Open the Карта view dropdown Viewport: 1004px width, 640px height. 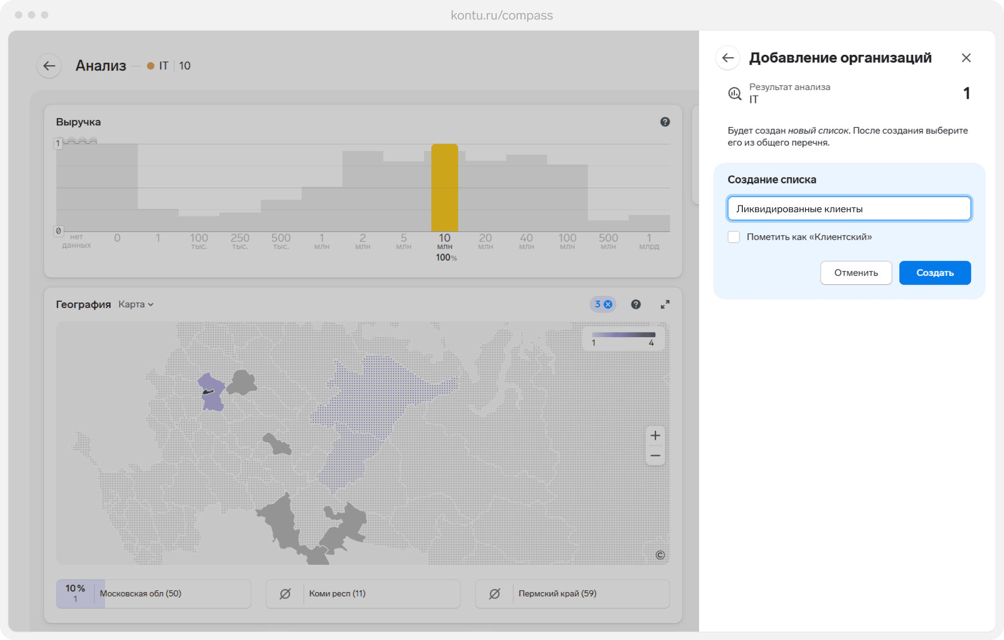[136, 304]
